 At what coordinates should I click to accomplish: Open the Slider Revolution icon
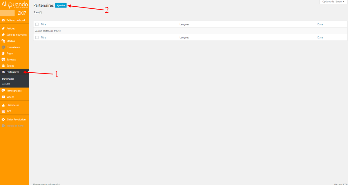(x=3, y=119)
